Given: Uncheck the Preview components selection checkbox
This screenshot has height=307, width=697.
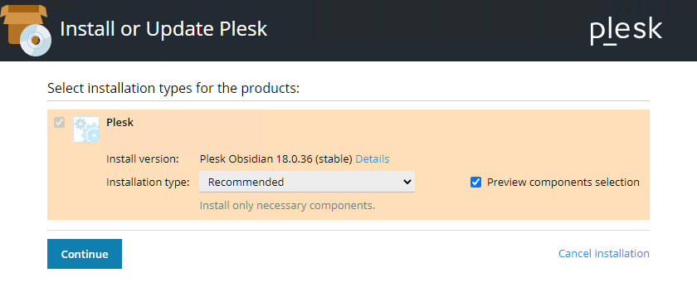Looking at the screenshot, I should pyautogui.click(x=475, y=183).
